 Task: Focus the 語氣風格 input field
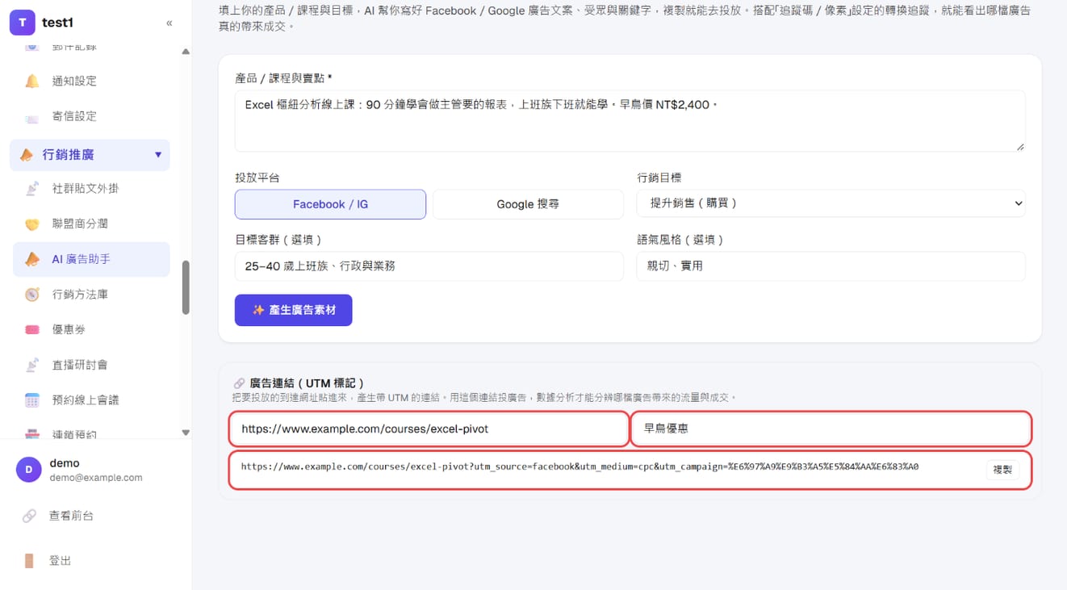pos(831,266)
